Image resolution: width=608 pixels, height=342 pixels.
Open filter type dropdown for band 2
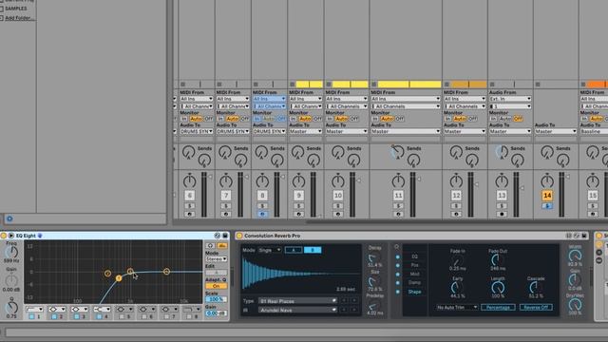57,310
